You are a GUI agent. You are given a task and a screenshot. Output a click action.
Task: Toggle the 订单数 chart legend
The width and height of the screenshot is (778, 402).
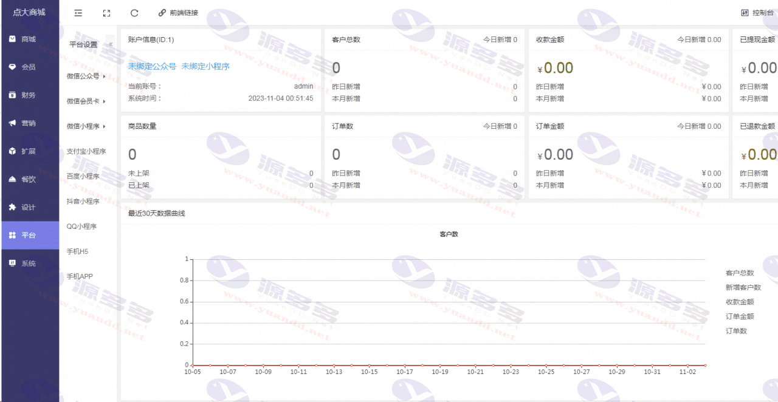[x=736, y=331]
